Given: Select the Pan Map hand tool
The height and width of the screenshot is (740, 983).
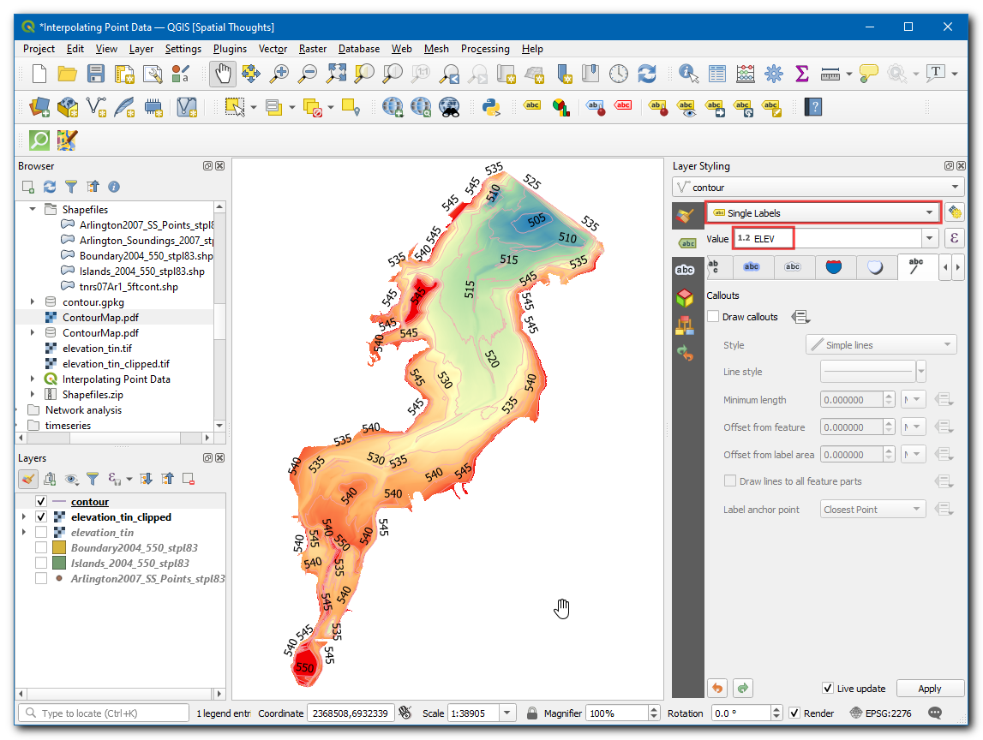Looking at the screenshot, I should click(222, 74).
